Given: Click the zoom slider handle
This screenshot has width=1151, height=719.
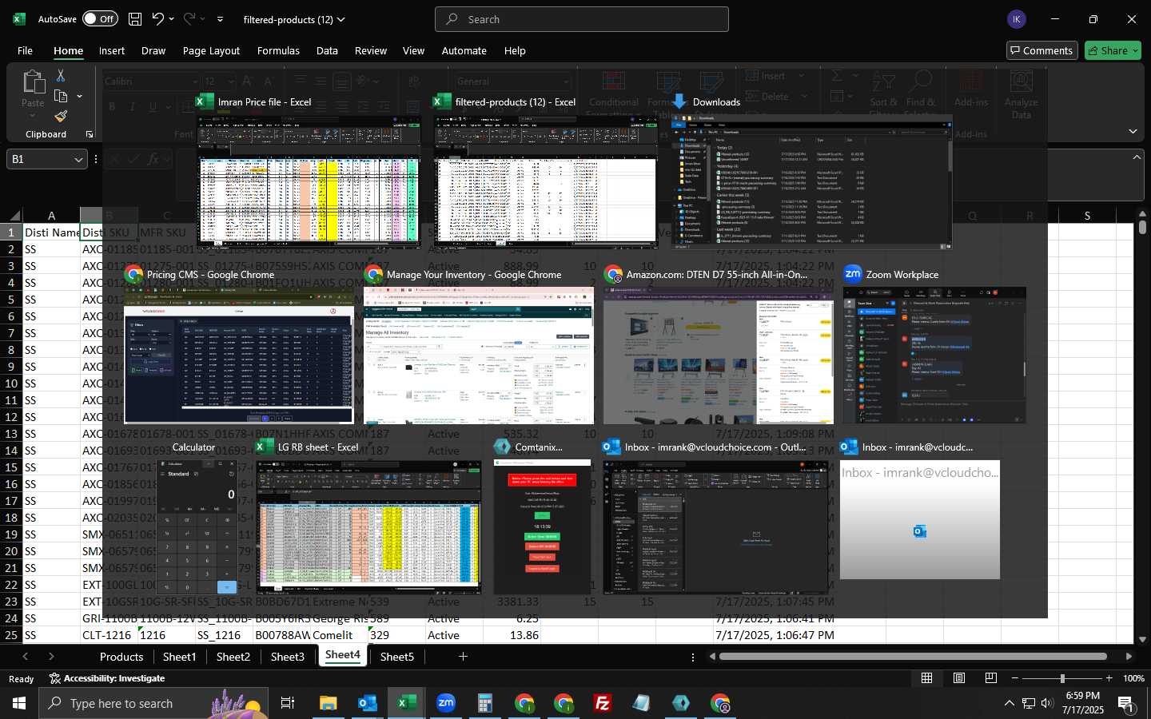Looking at the screenshot, I should pos(1062,678).
